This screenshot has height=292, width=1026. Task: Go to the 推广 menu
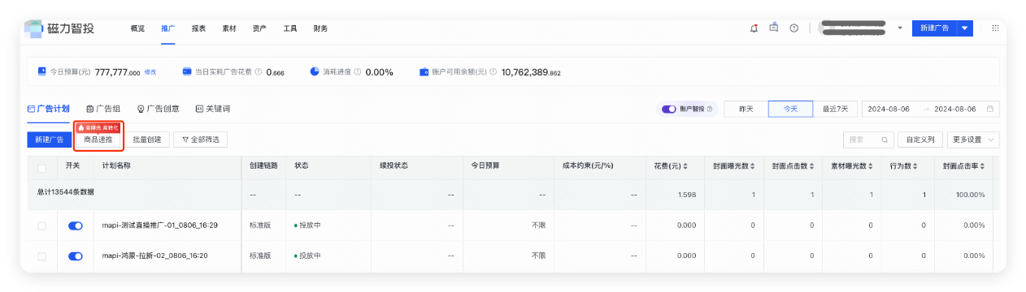168,28
